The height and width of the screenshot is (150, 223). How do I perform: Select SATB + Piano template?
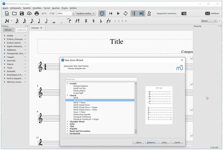click(x=79, y=102)
